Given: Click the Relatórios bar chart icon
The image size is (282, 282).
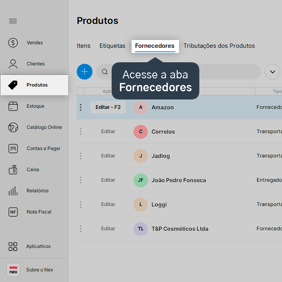Looking at the screenshot, I should click(x=13, y=191).
